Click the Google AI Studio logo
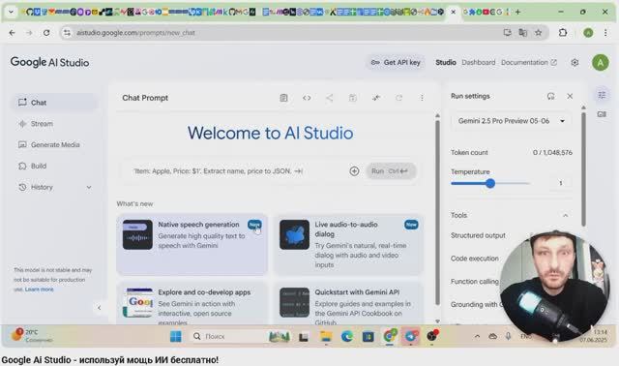 click(x=49, y=62)
